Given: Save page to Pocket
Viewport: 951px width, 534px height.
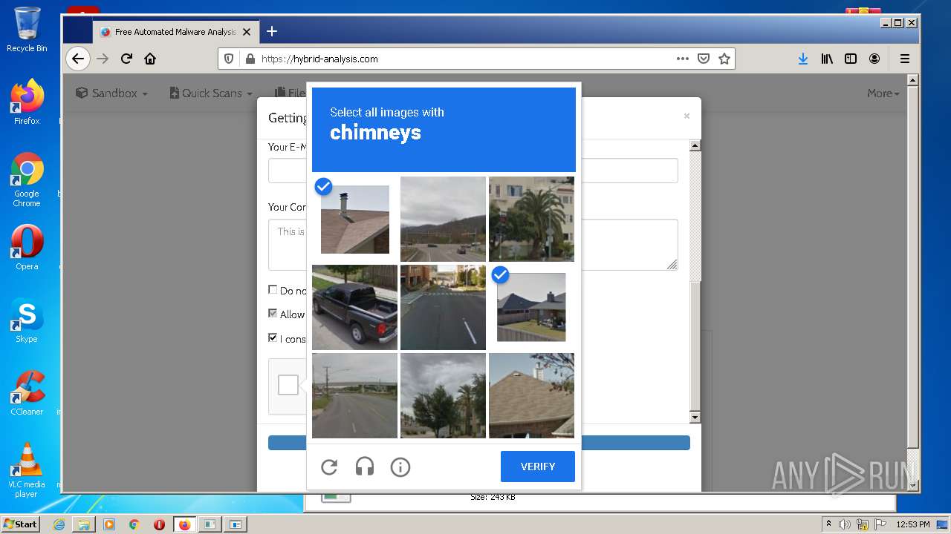Looking at the screenshot, I should 703,59.
